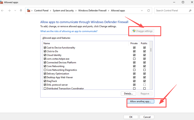Check Core Networking Diagnostics name checkbox
This screenshot has width=194, height=120.
(x=45, y=70)
